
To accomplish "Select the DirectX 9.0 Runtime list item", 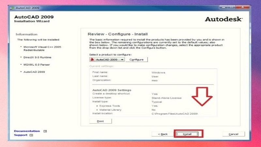I will [x=37, y=57].
